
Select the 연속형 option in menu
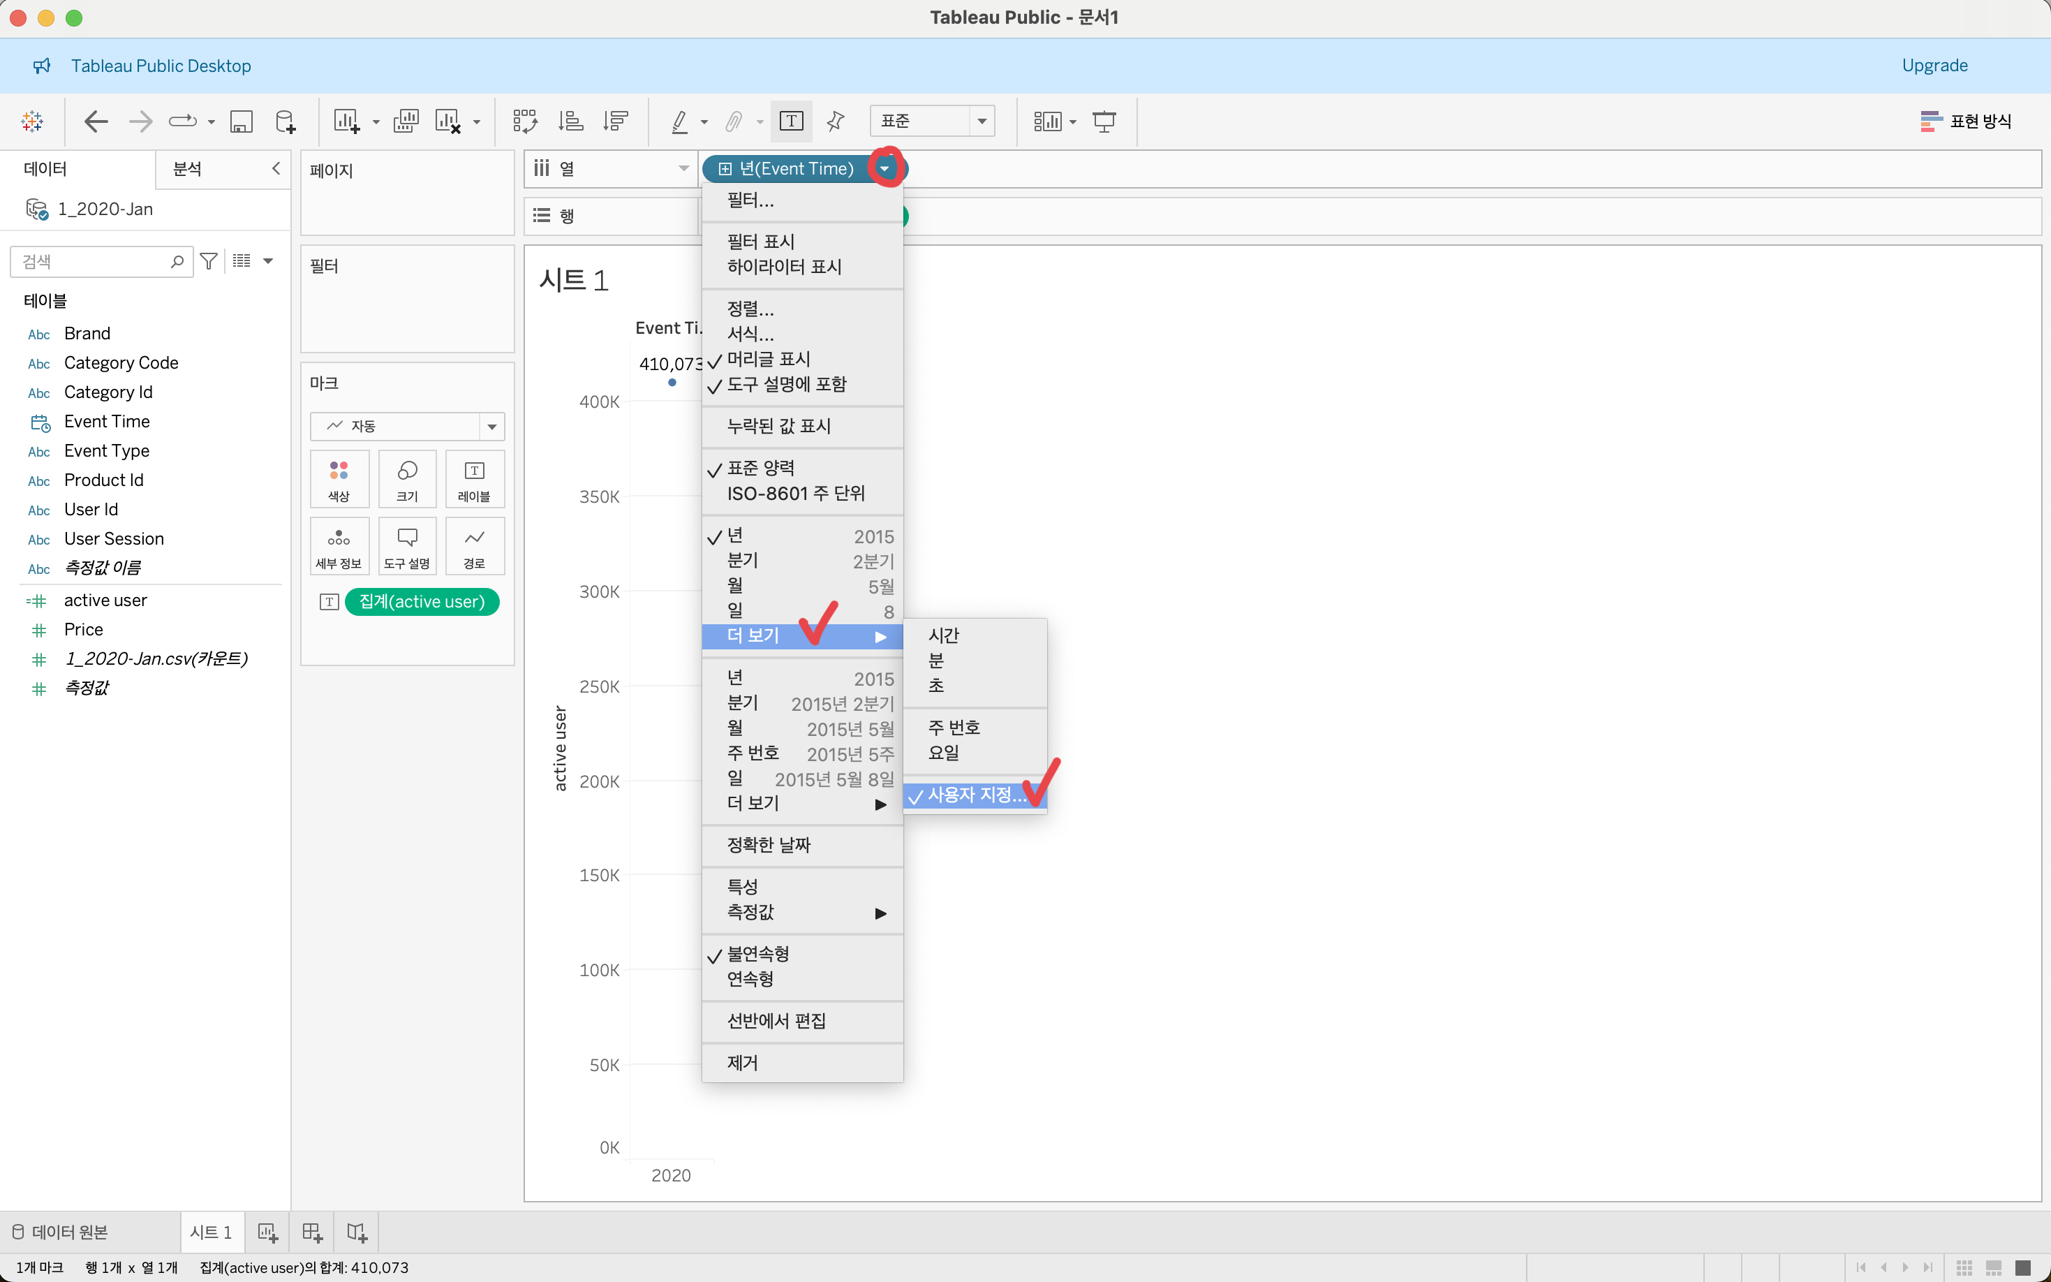[750, 979]
